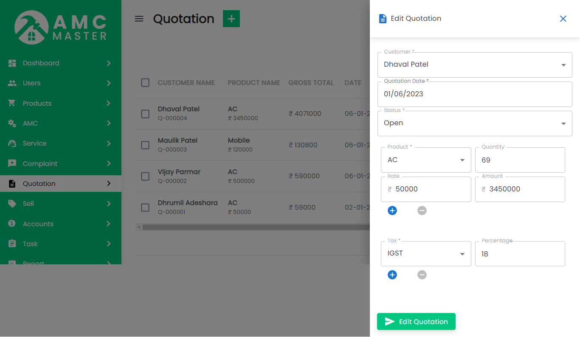The image size is (580, 337).
Task: Go to Complaint in the sidebar
Action: tap(40, 164)
